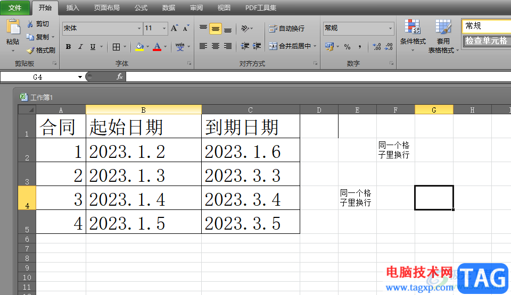Center text horizontally
This screenshot has height=295, width=511.
[x=216, y=46]
